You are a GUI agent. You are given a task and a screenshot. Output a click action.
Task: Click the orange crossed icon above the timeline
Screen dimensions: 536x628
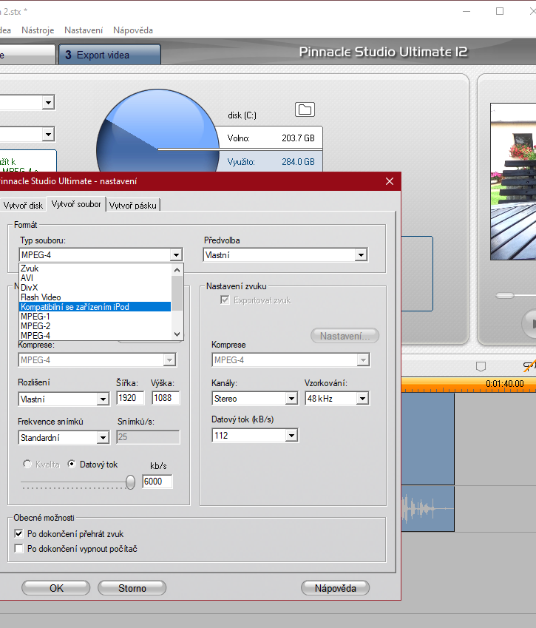(529, 365)
